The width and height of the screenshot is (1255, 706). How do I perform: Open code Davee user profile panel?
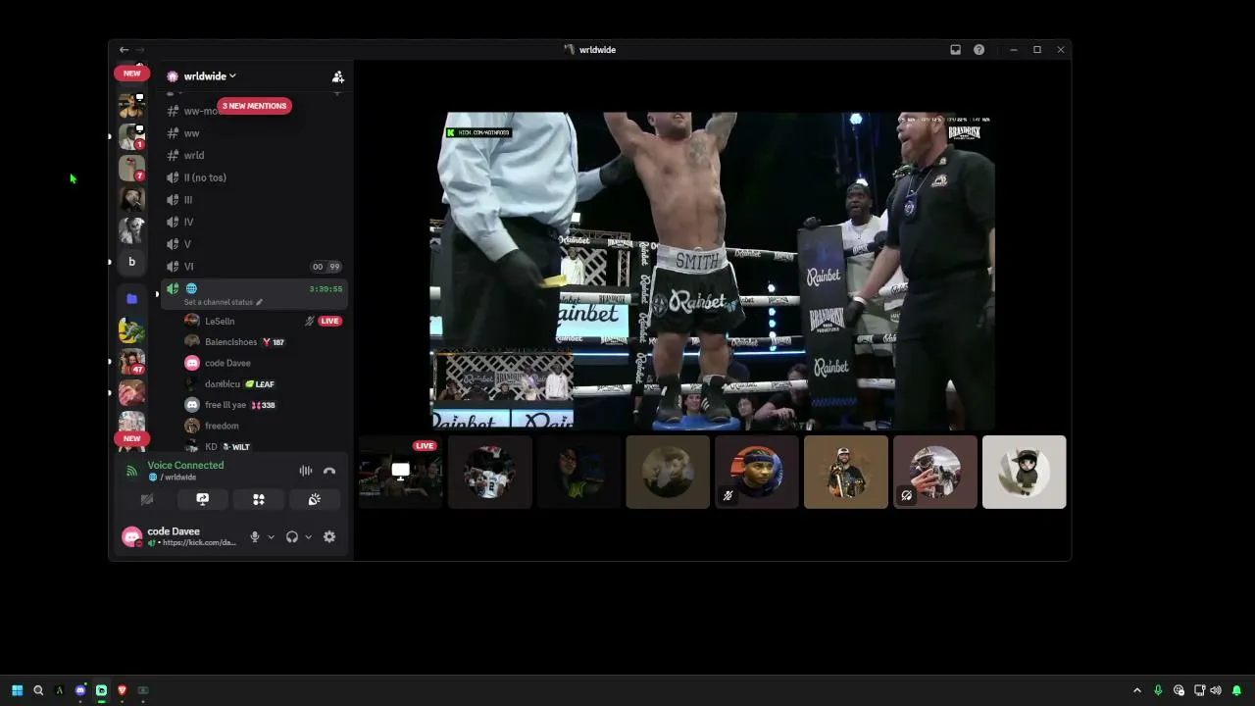click(179, 536)
